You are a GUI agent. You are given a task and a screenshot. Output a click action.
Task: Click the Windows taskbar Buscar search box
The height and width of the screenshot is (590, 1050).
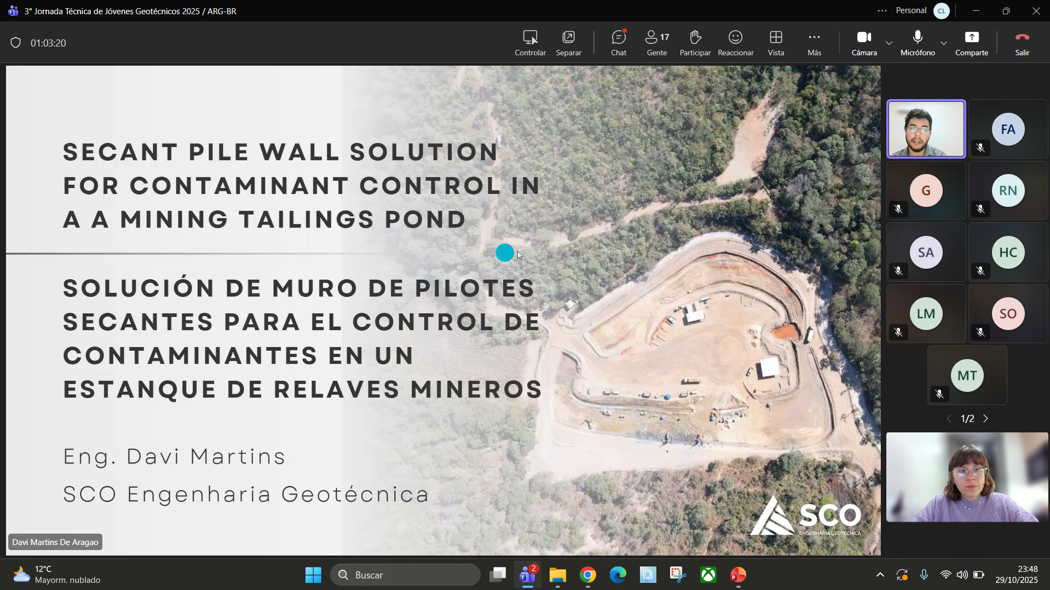tap(405, 575)
